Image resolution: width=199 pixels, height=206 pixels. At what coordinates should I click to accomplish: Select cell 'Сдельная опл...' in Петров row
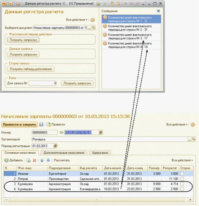91,179
